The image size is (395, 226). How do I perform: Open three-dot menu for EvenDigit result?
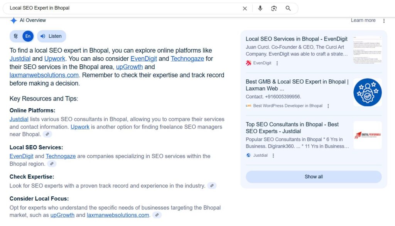click(277, 64)
